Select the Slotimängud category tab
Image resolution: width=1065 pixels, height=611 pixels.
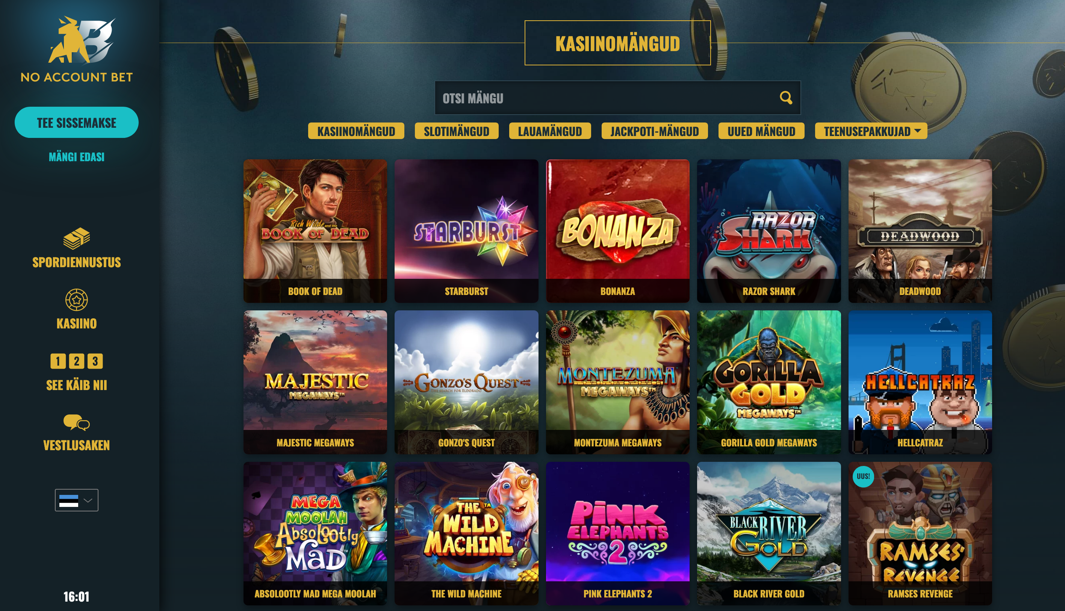tap(457, 131)
